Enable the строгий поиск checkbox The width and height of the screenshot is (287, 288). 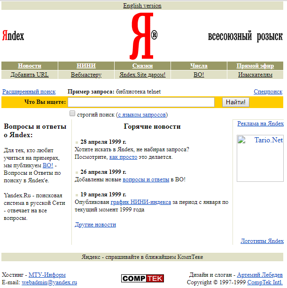pyautogui.click(x=72, y=113)
